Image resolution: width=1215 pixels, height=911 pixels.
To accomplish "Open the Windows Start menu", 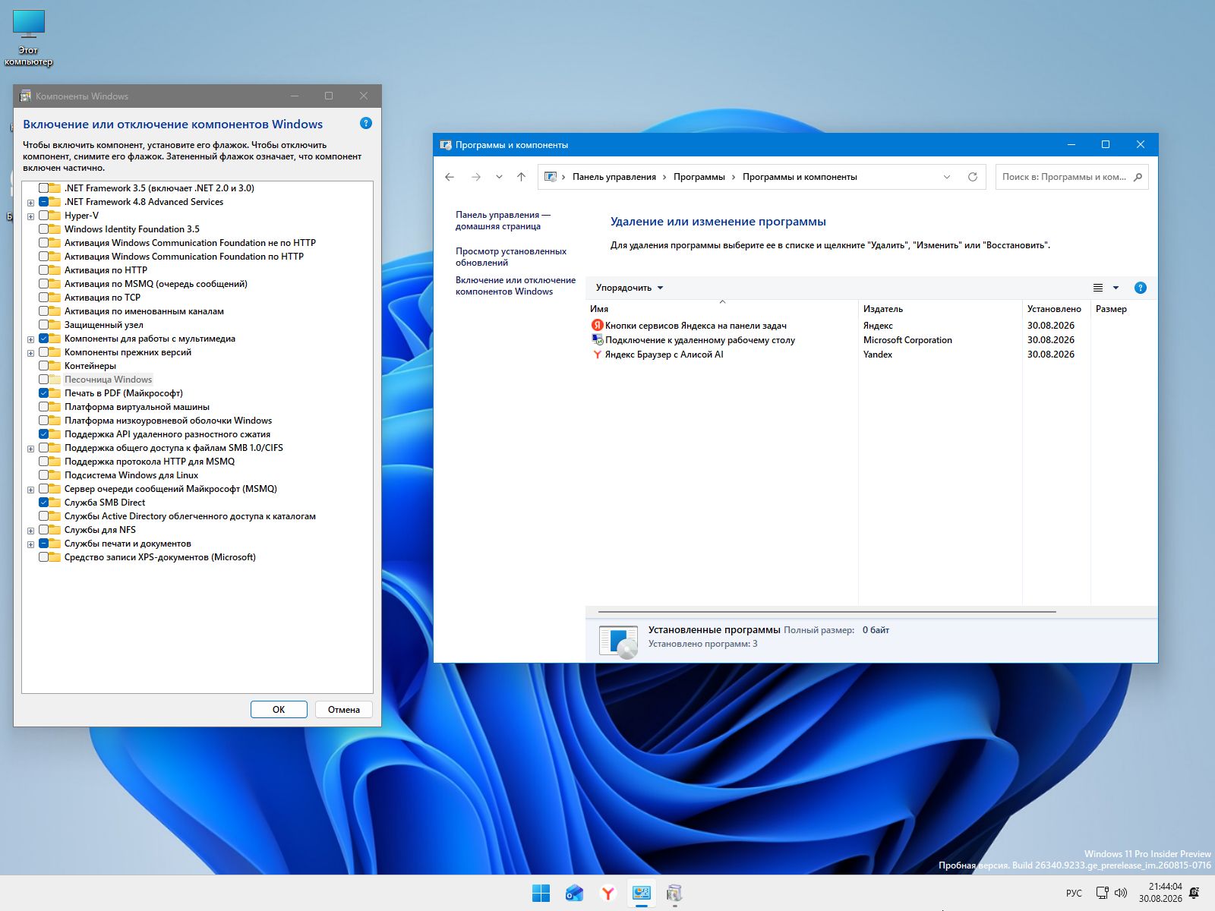I will [541, 894].
